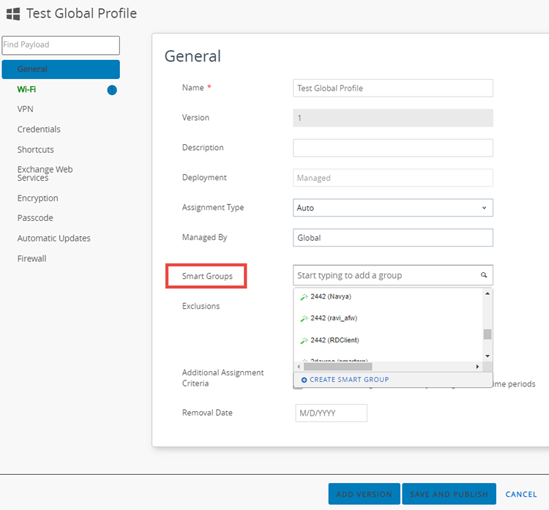Click the Removal Date field
The width and height of the screenshot is (549, 510).
331,413
